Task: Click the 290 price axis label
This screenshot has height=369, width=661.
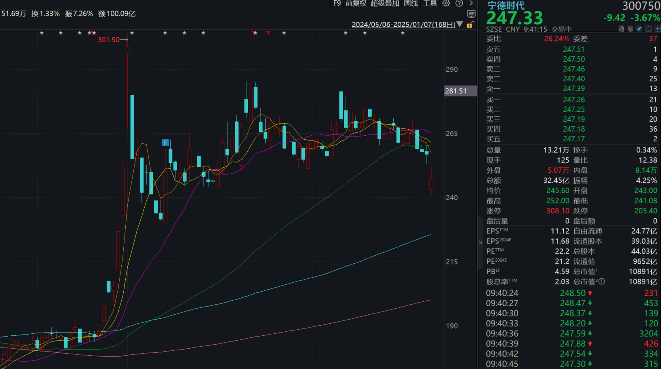Action: tap(452, 70)
